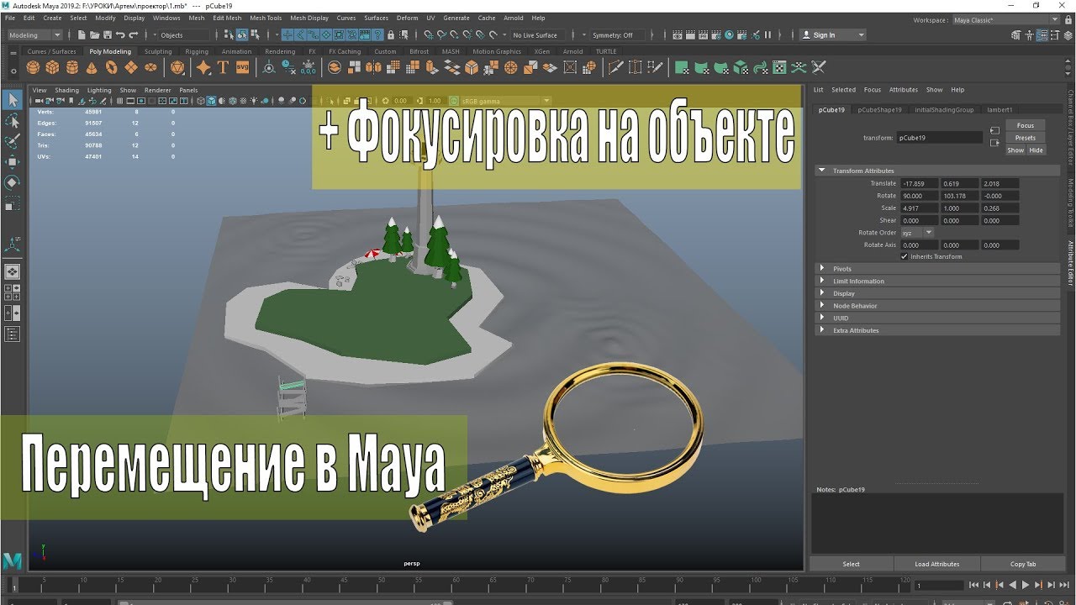This screenshot has width=1076, height=605.
Task: Open the pCubeShape19 attribute tab
Action: (879, 109)
